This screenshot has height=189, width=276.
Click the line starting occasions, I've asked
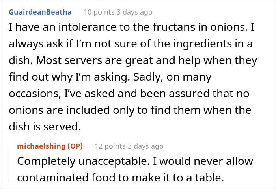click(x=129, y=94)
